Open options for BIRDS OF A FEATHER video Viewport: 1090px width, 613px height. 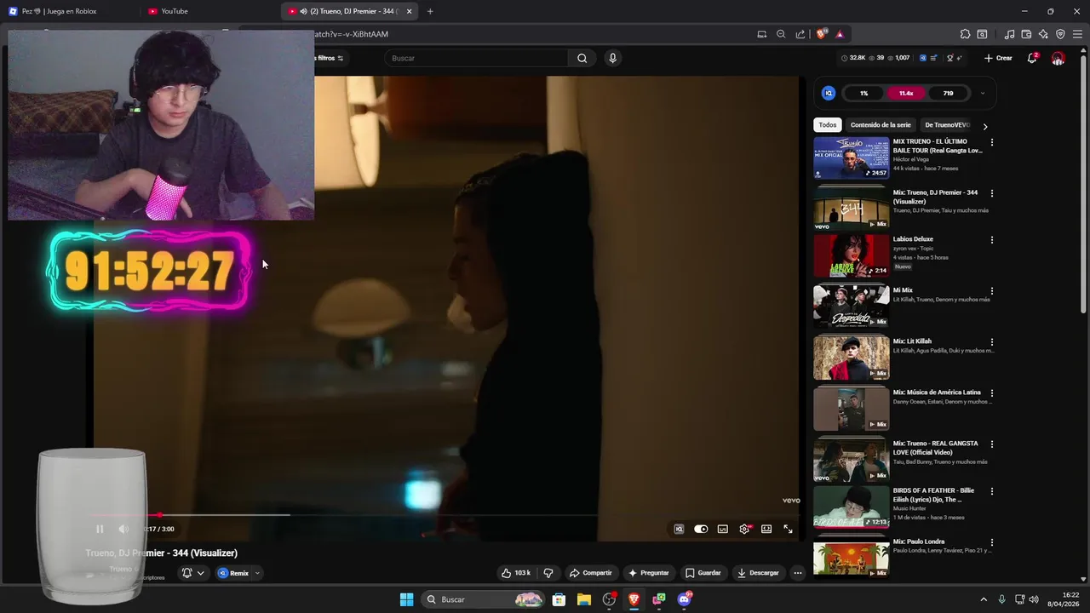point(992,491)
